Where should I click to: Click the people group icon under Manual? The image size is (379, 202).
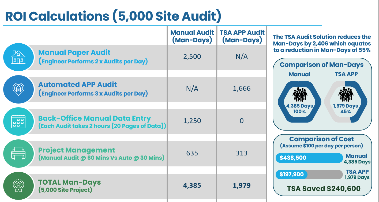click(x=300, y=95)
